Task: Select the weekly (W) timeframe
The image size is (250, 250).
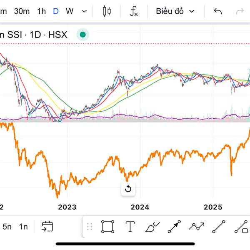Action: pos(70,11)
